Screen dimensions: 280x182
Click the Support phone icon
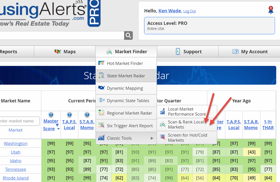coord(178,51)
